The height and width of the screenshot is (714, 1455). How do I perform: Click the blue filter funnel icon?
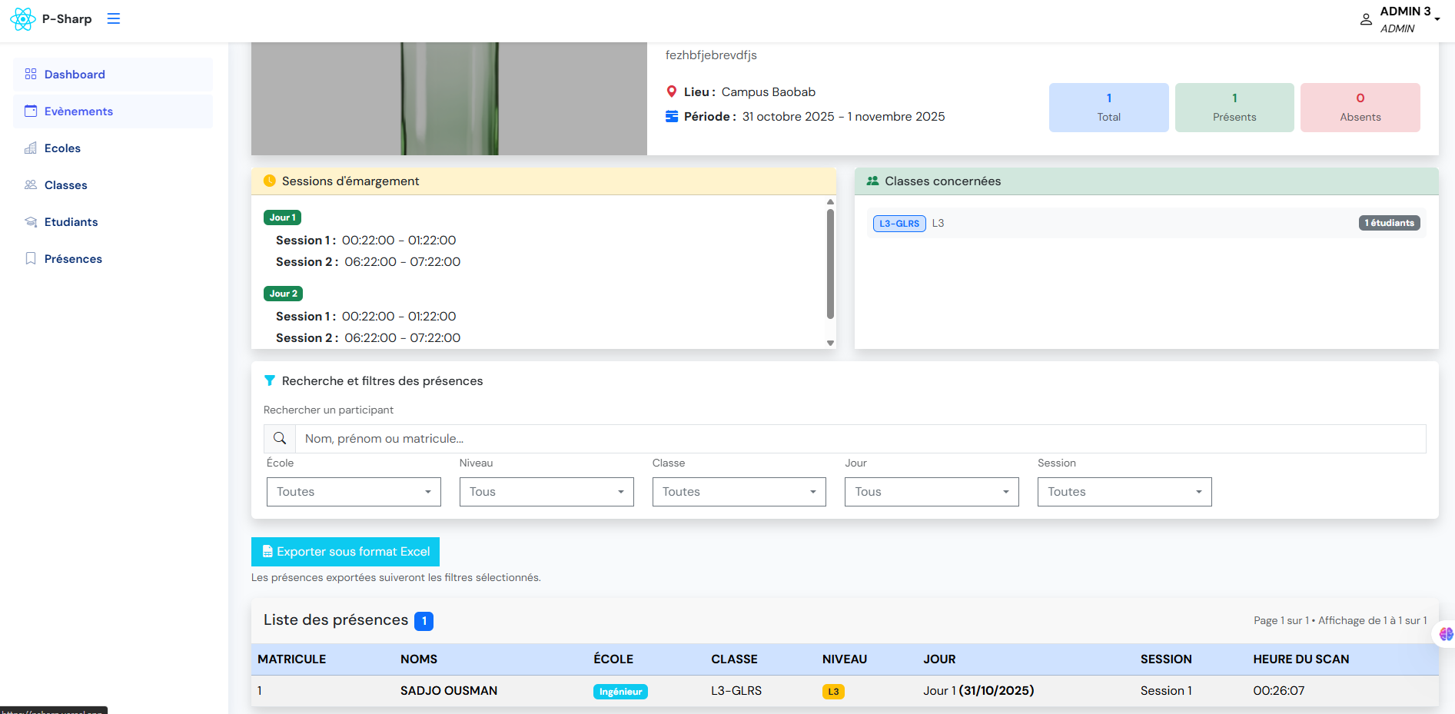(x=270, y=380)
